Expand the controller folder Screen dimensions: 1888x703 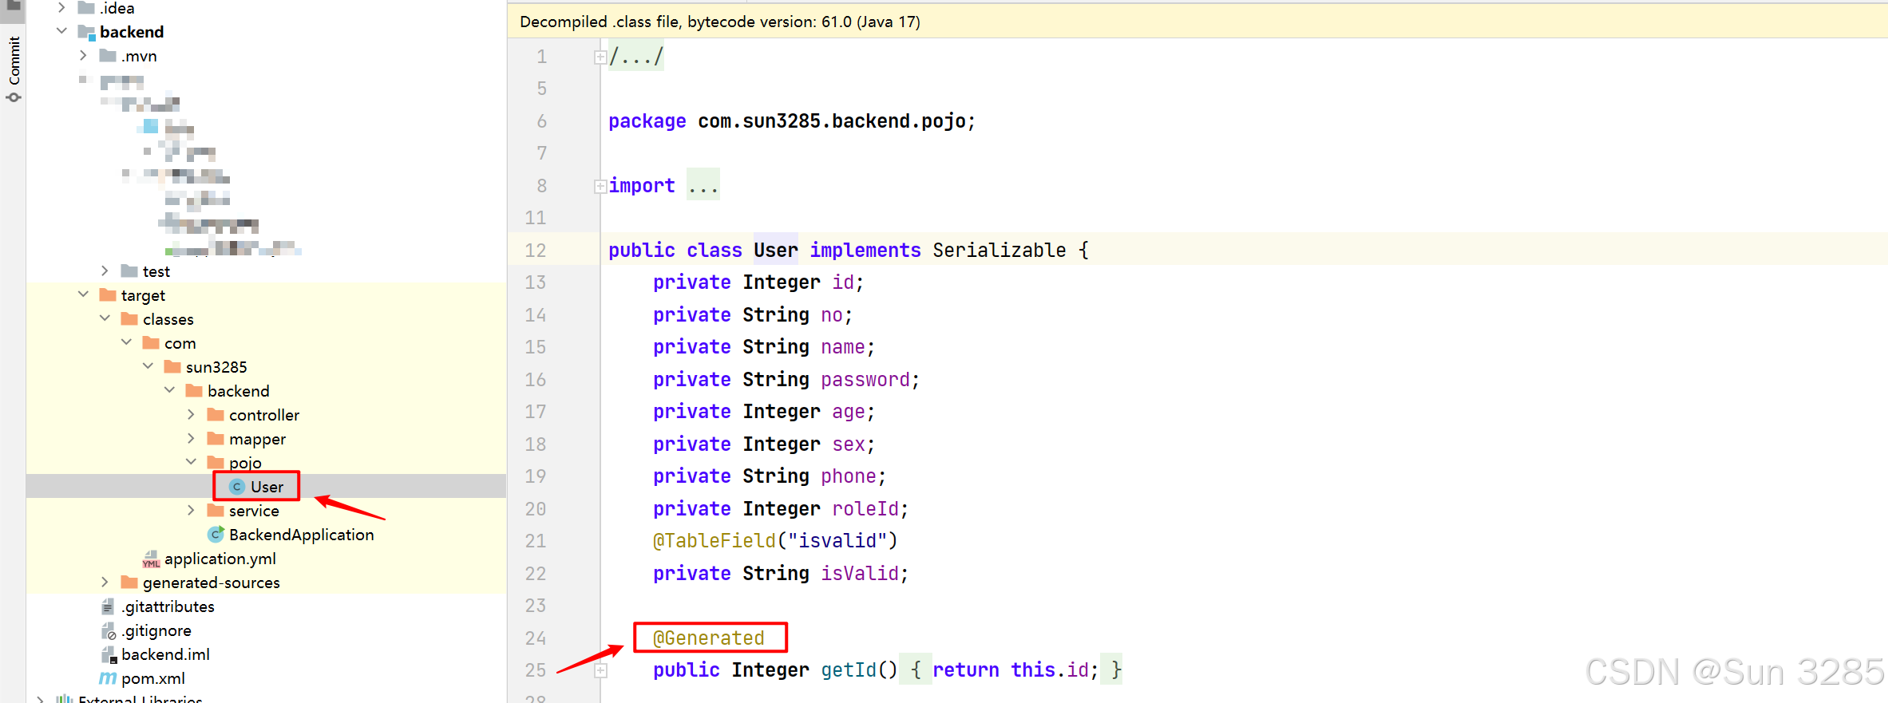pos(191,414)
